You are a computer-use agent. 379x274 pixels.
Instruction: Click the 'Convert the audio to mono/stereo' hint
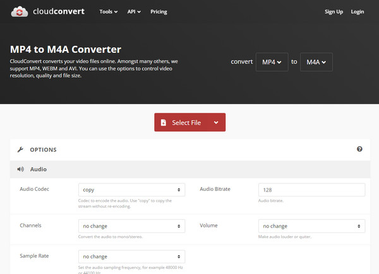click(x=110, y=237)
